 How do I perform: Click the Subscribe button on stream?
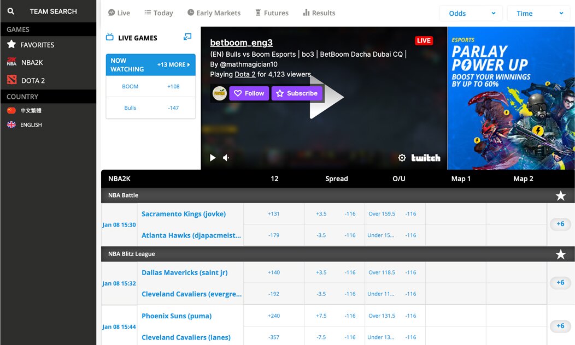pyautogui.click(x=297, y=93)
